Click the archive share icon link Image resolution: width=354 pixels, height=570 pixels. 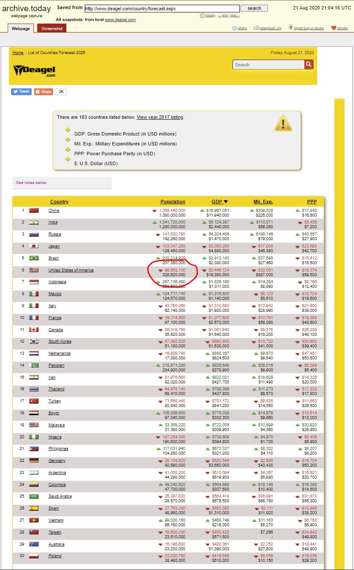239,28
